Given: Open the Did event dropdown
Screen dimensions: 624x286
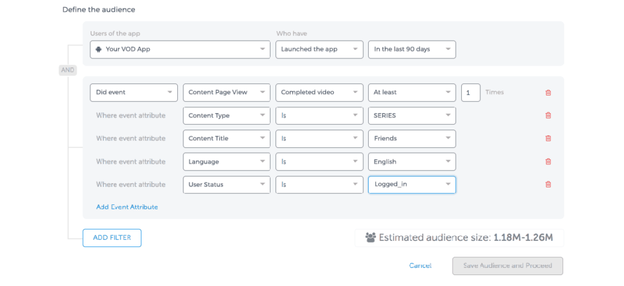Looking at the screenshot, I should point(133,92).
